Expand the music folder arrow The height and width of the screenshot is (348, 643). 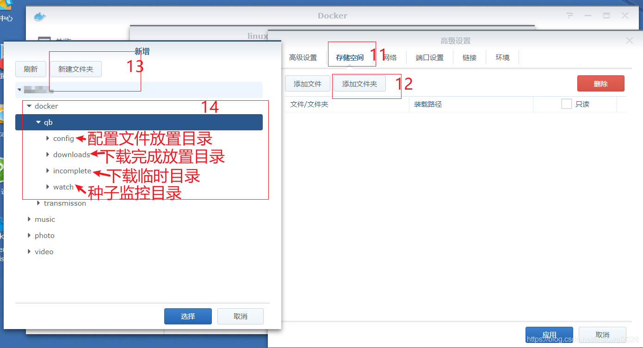point(29,220)
